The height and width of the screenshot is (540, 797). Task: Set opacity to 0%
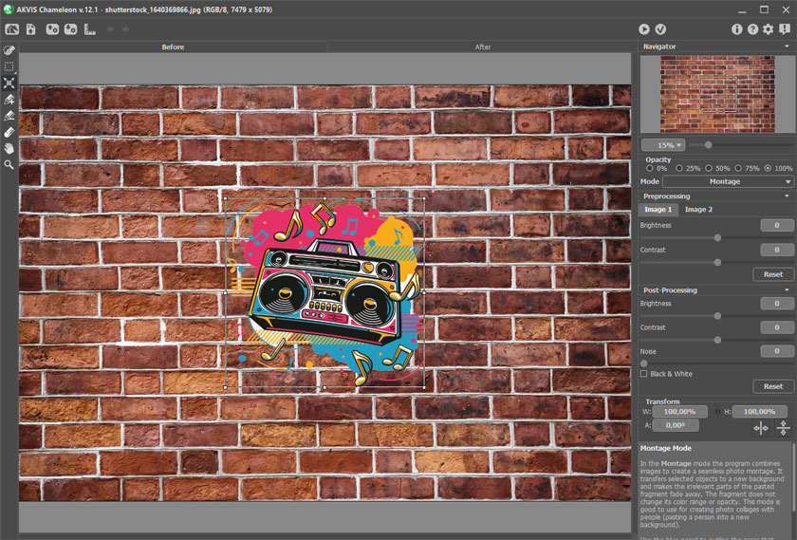(650, 168)
